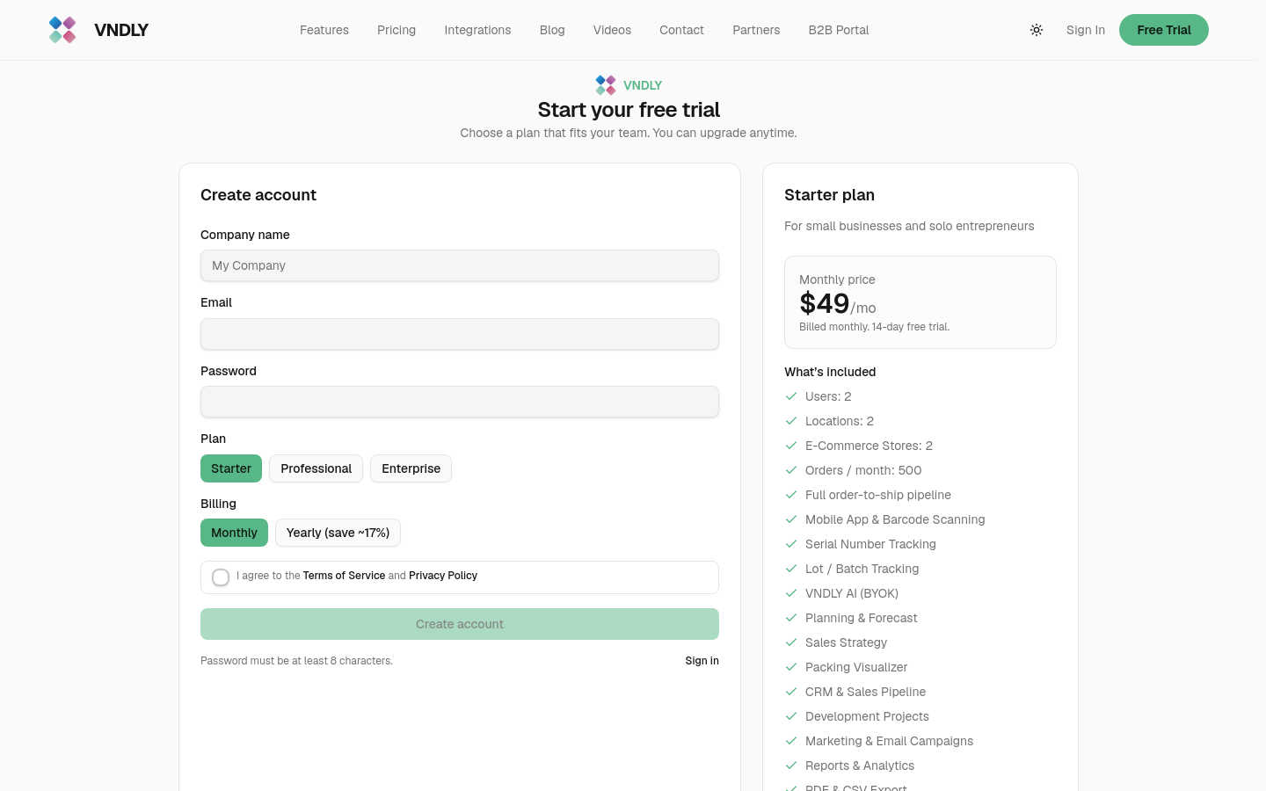This screenshot has width=1266, height=791.
Task: Click checkmark beside Serial Number Tracking
Action: click(x=791, y=544)
